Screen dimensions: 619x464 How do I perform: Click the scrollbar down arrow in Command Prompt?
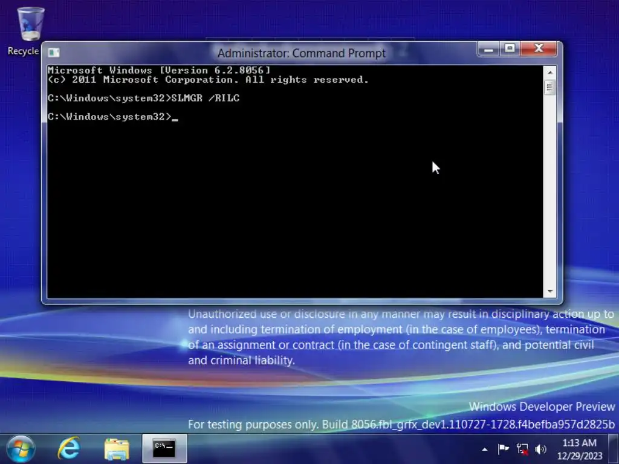(549, 292)
